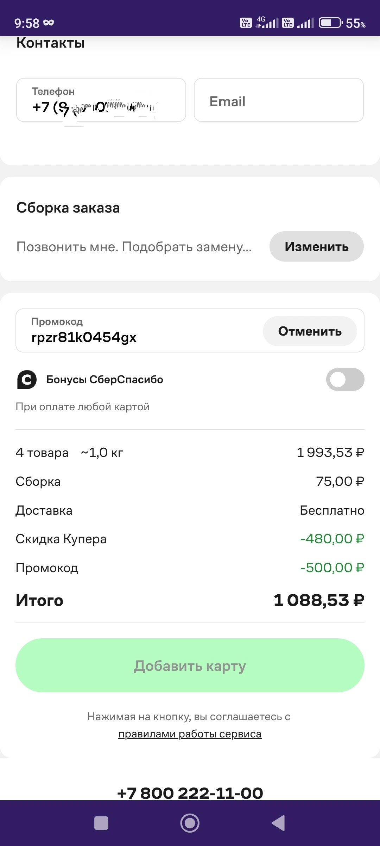This screenshot has height=846, width=380.
Task: Cancel promo code with Отменить button
Action: [x=310, y=331]
